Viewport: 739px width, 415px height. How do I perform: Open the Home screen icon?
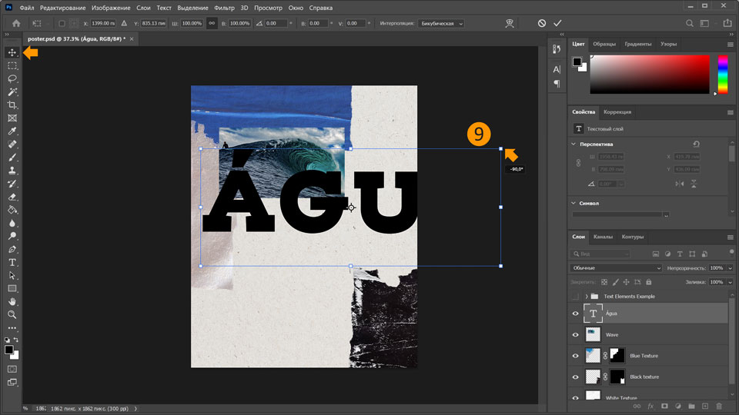(x=16, y=23)
